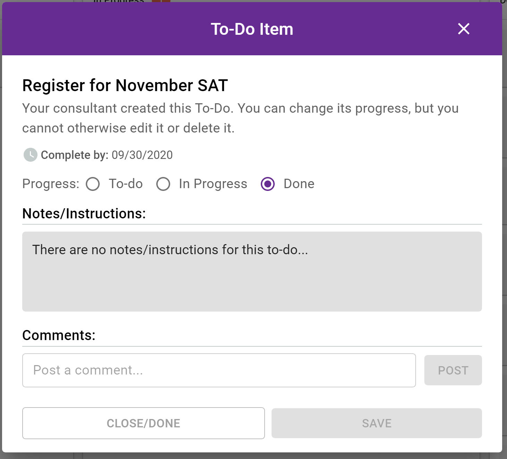Click the Notes/Instructions section heading
Image resolution: width=507 pixels, height=459 pixels.
[84, 214]
